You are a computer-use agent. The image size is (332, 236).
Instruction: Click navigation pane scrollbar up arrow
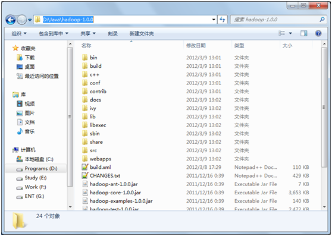click(x=70, y=44)
